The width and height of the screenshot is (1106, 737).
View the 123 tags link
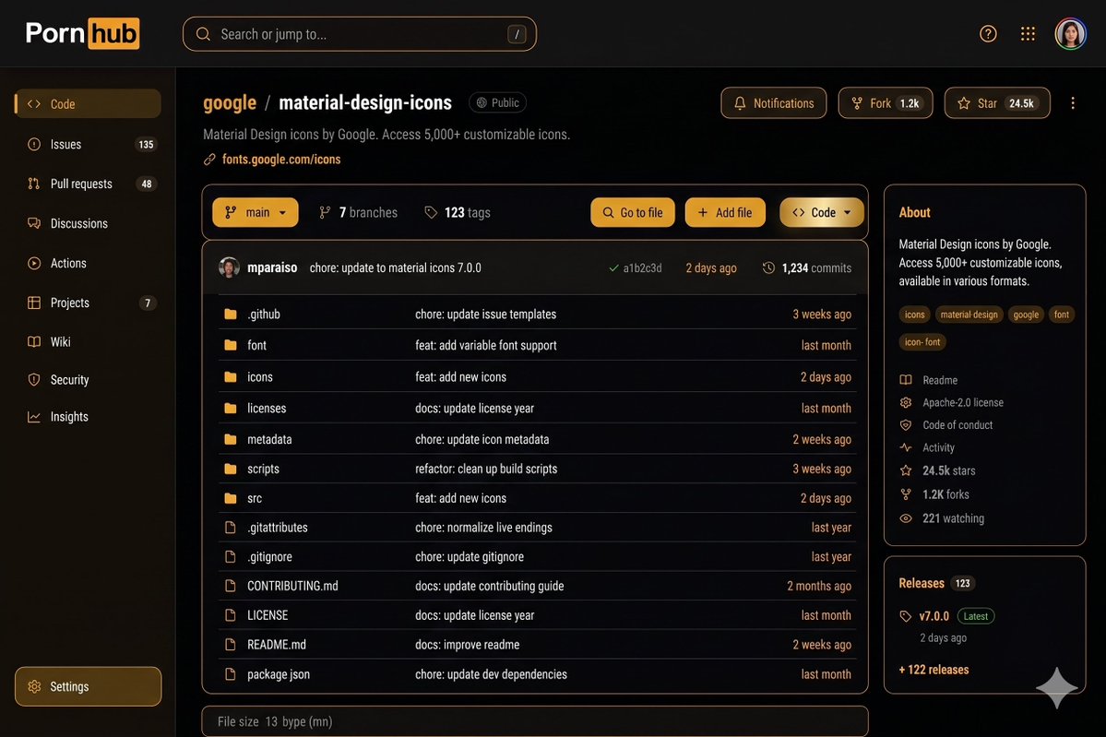click(458, 212)
